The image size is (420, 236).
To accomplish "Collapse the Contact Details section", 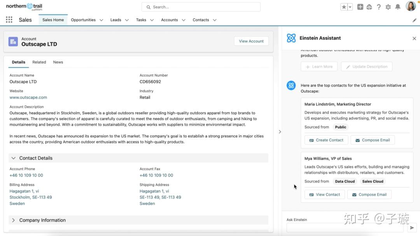I will tap(13, 158).
